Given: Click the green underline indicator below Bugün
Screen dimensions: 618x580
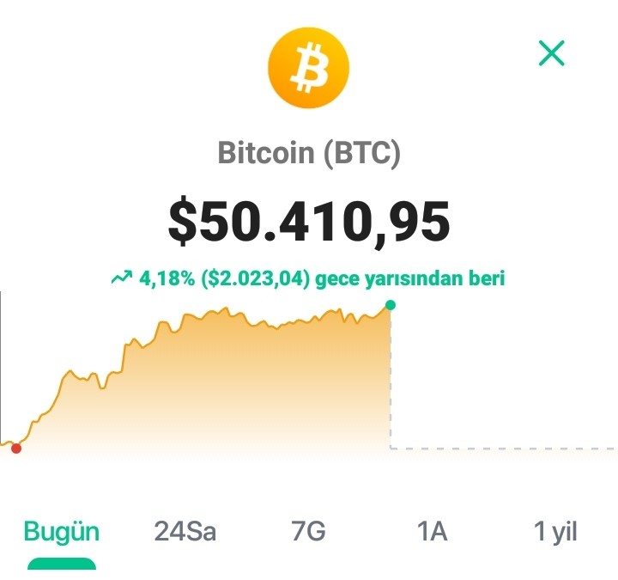Looking at the screenshot, I should coord(62,564).
